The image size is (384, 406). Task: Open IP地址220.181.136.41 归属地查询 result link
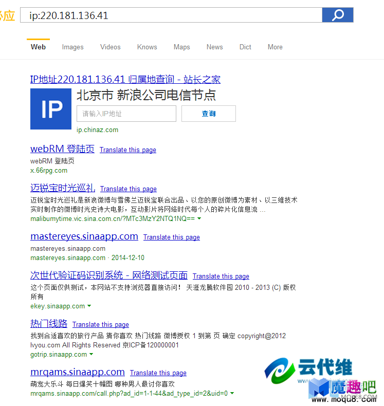tap(125, 79)
